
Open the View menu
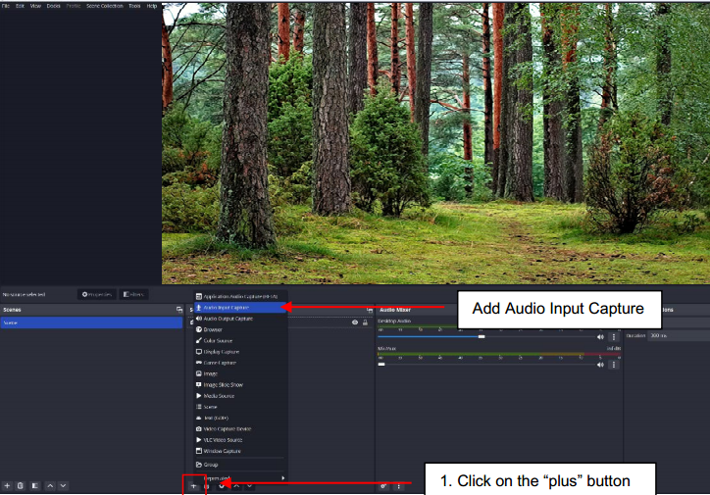35,6
